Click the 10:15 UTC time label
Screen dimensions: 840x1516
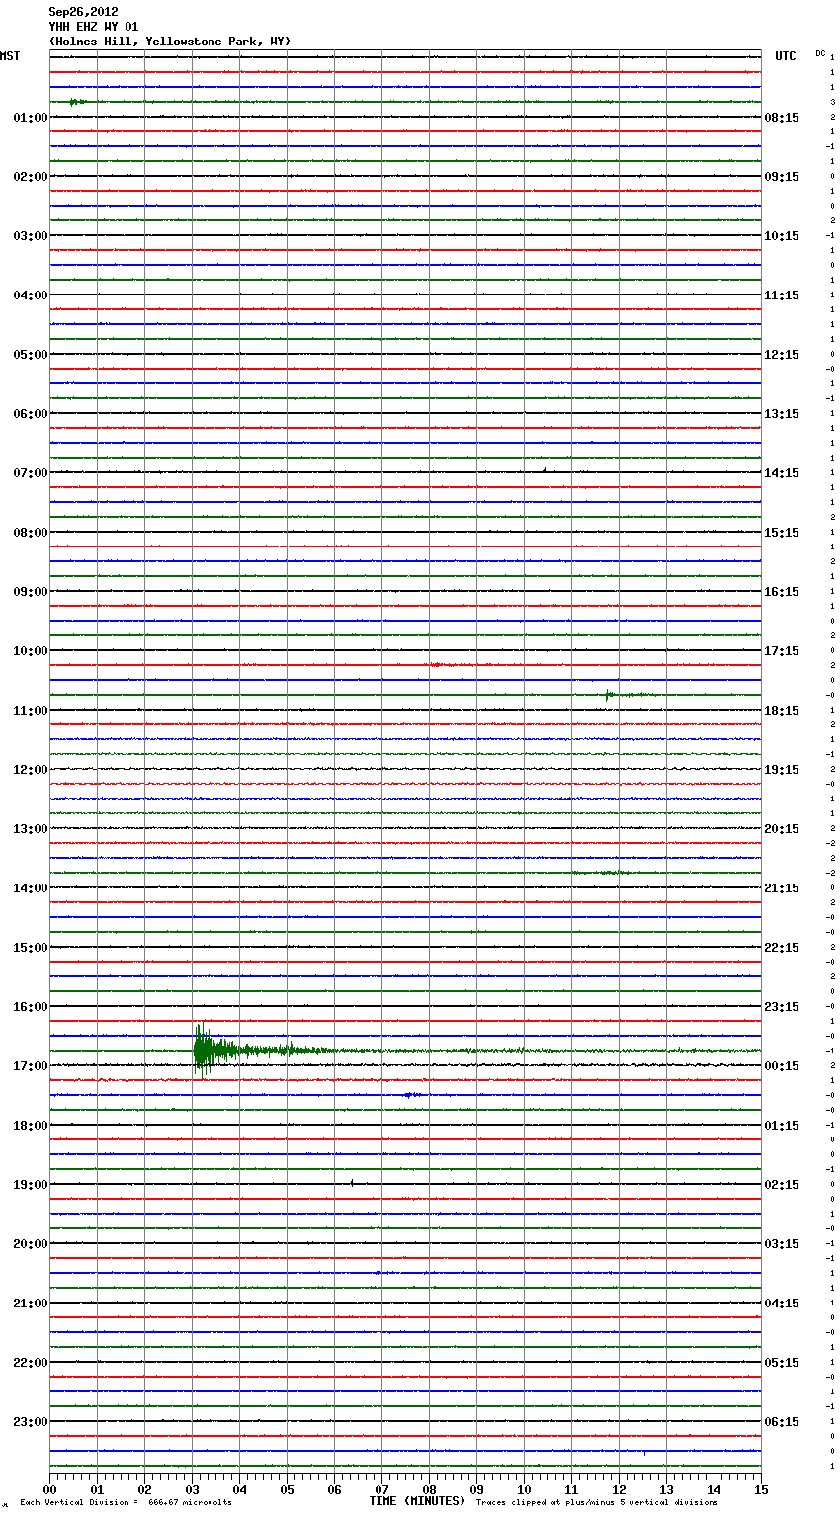(782, 236)
